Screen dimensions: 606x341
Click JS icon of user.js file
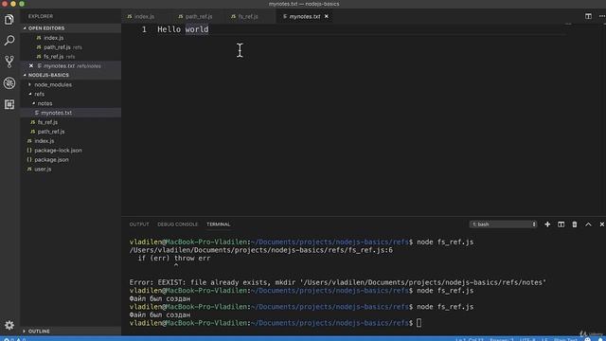pyautogui.click(x=29, y=169)
